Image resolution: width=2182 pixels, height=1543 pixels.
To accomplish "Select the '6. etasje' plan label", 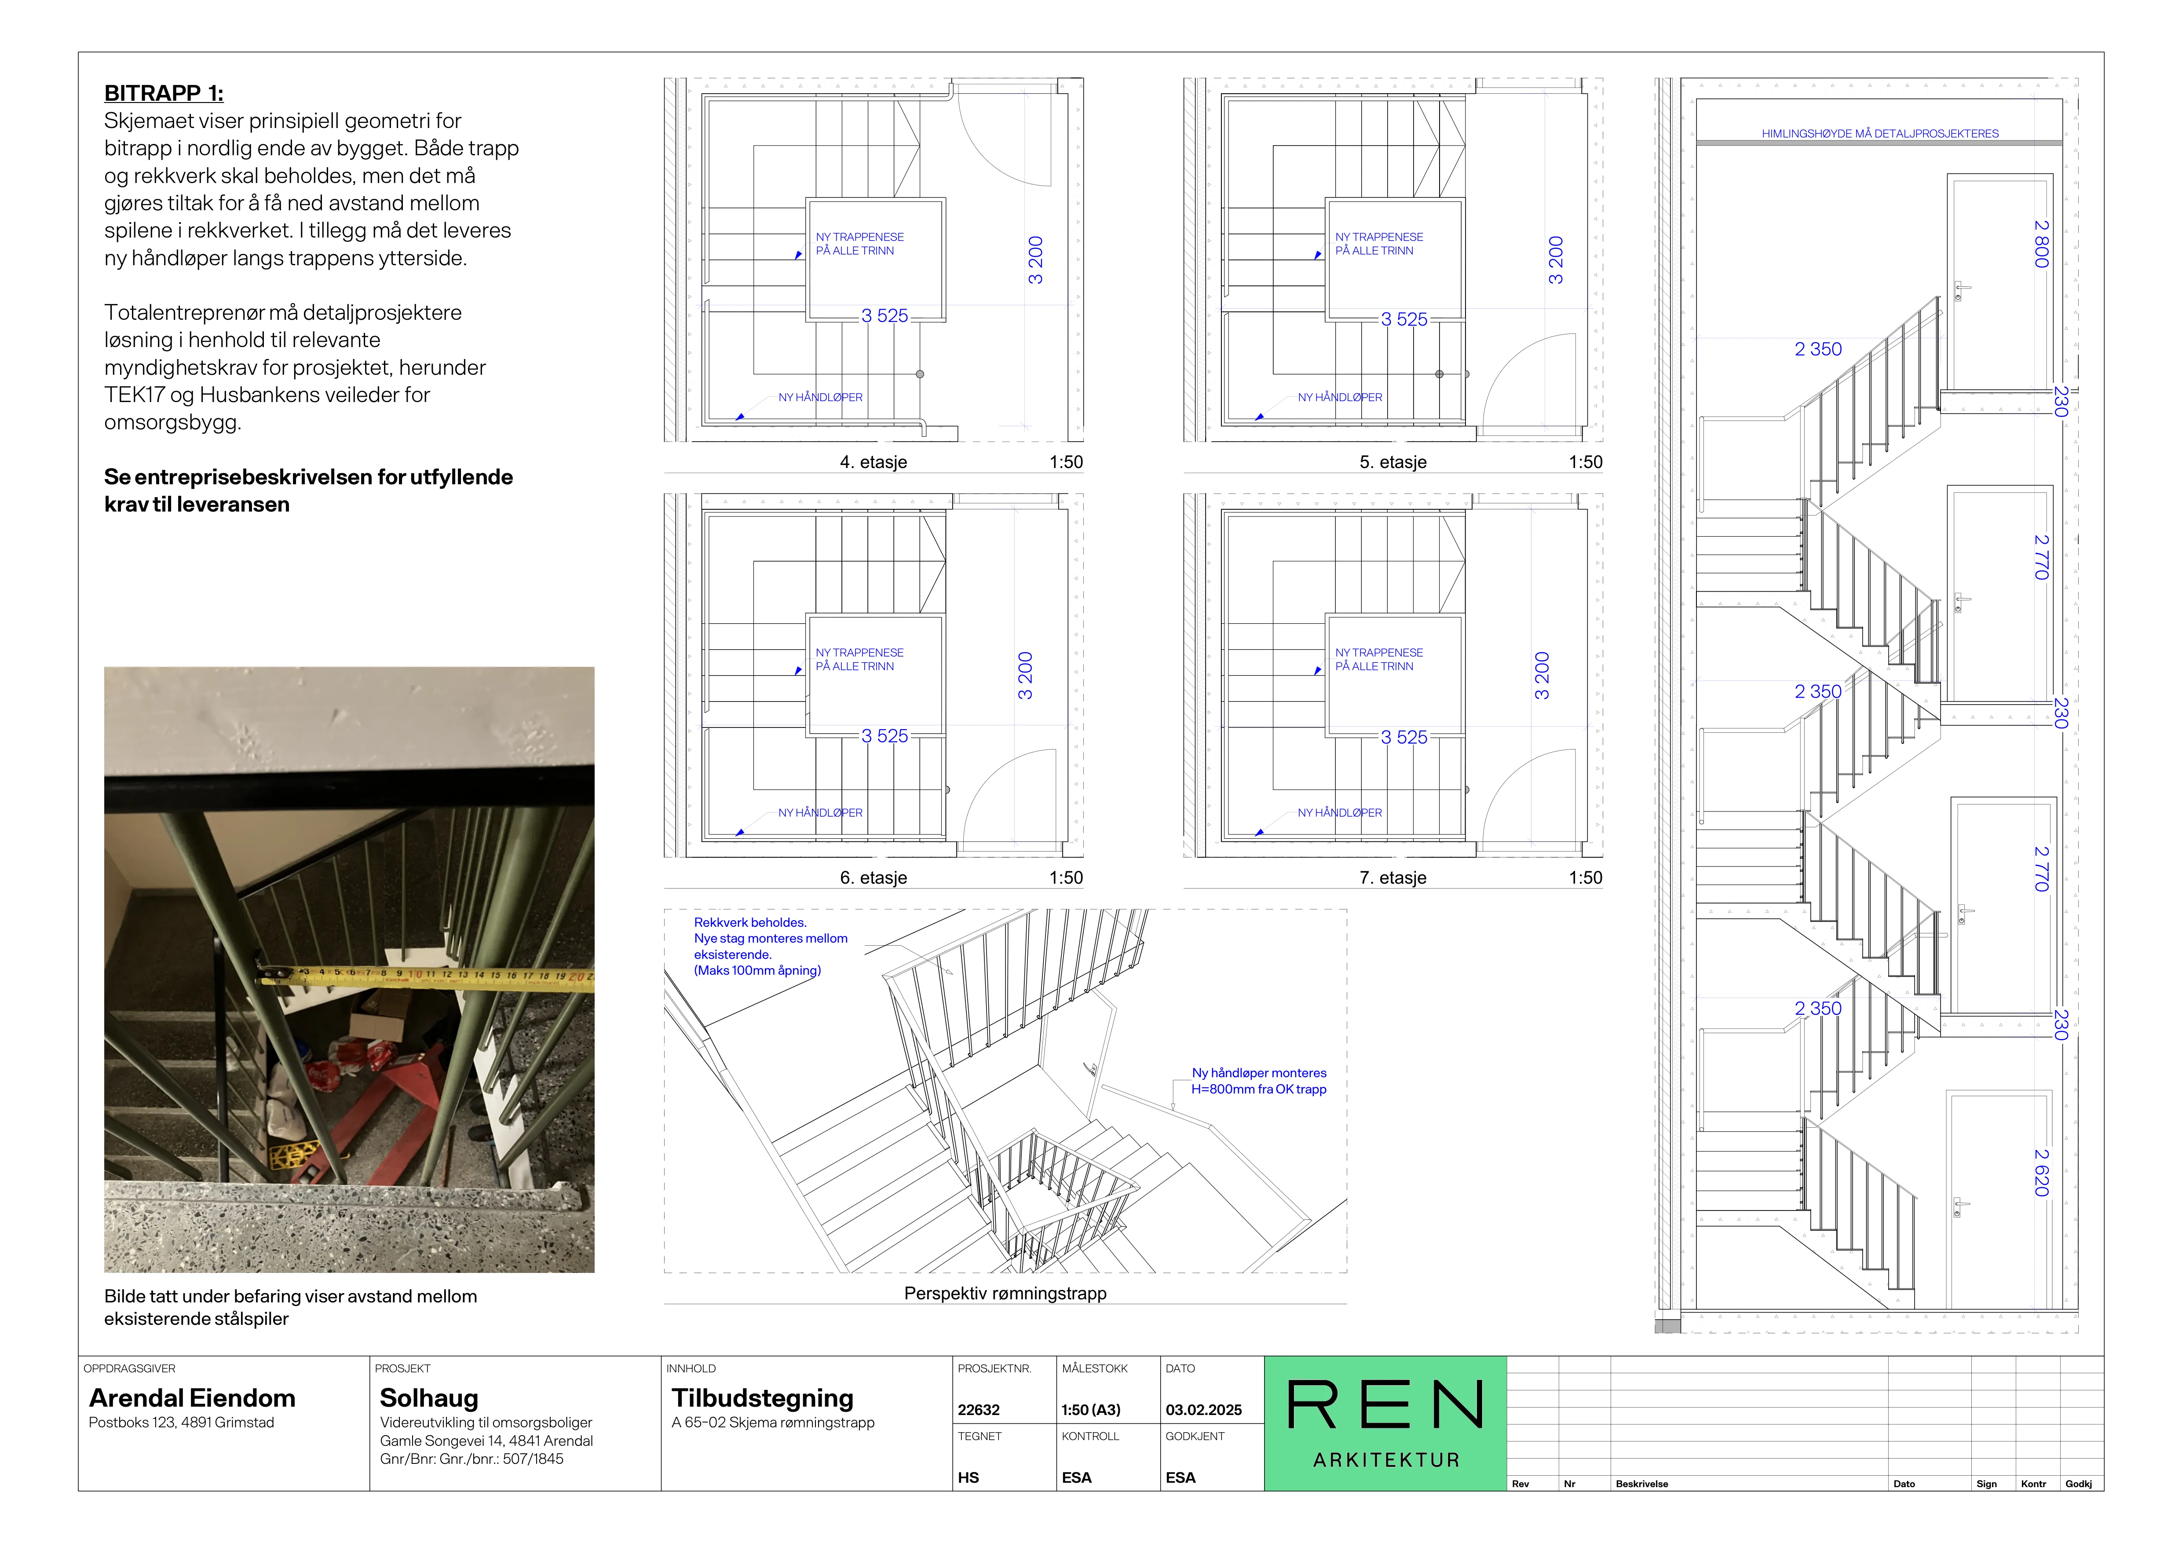I will 874,878.
